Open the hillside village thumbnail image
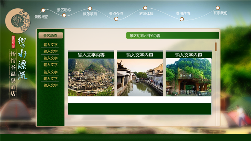The height and width of the screenshot is (141, 251). 91,77
